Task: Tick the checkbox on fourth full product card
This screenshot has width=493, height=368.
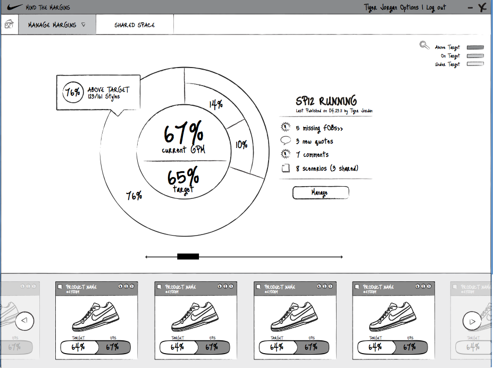Action: tap(357, 287)
